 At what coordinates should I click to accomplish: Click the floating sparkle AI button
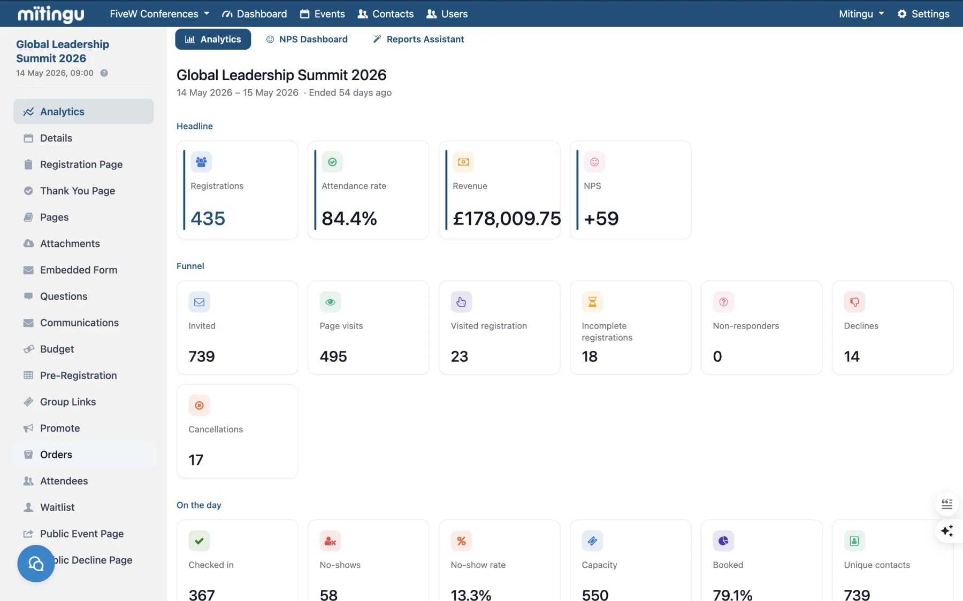tap(947, 531)
